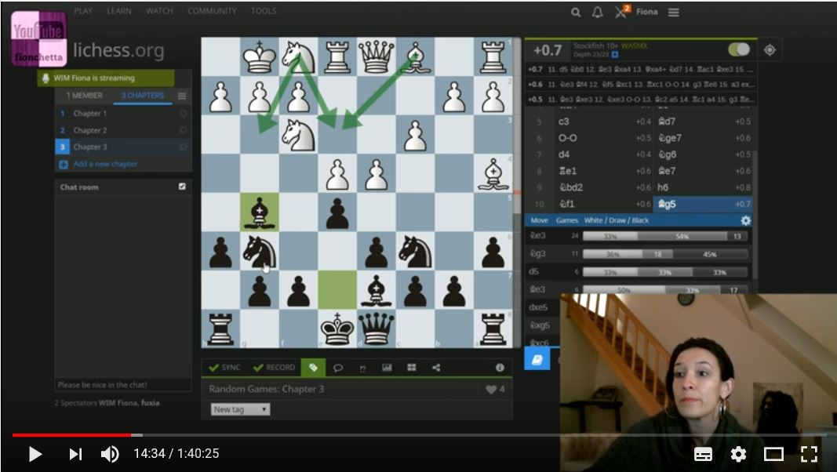Open the hamburger menu beside Fiona
Image resolution: width=837 pixels, height=472 pixels.
click(x=674, y=12)
